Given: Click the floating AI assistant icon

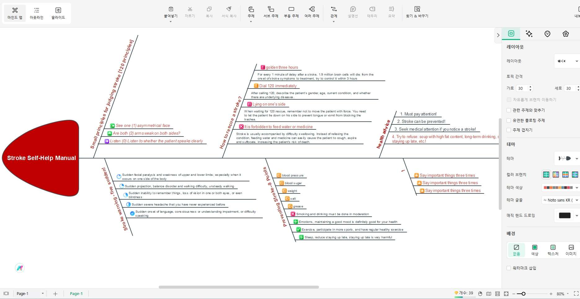Looking at the screenshot, I should click(20, 268).
